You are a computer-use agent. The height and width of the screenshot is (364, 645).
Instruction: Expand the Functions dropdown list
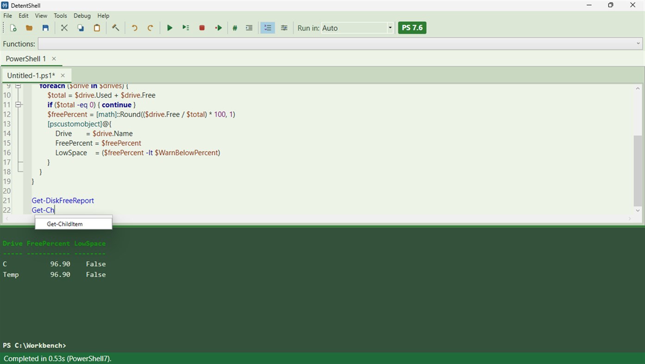click(x=638, y=44)
